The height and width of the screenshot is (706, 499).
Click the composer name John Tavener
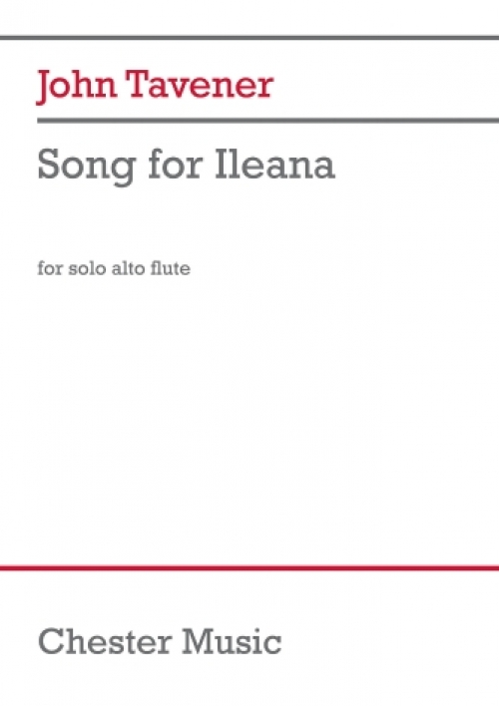tap(155, 86)
